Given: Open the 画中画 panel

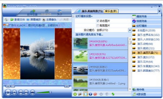Looking at the screenshot, I should (147, 90).
